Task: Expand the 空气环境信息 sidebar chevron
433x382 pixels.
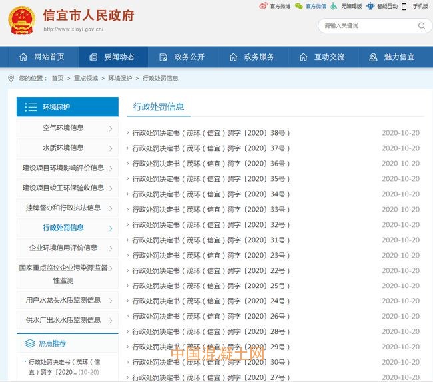Action: [111, 128]
